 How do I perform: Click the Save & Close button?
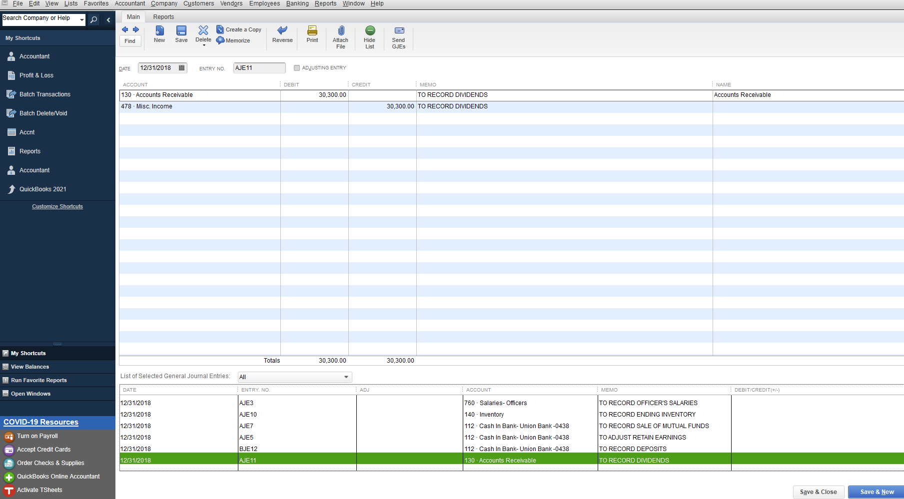pos(818,492)
